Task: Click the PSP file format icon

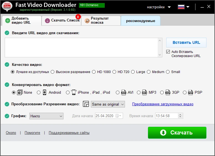Action: tap(190, 92)
